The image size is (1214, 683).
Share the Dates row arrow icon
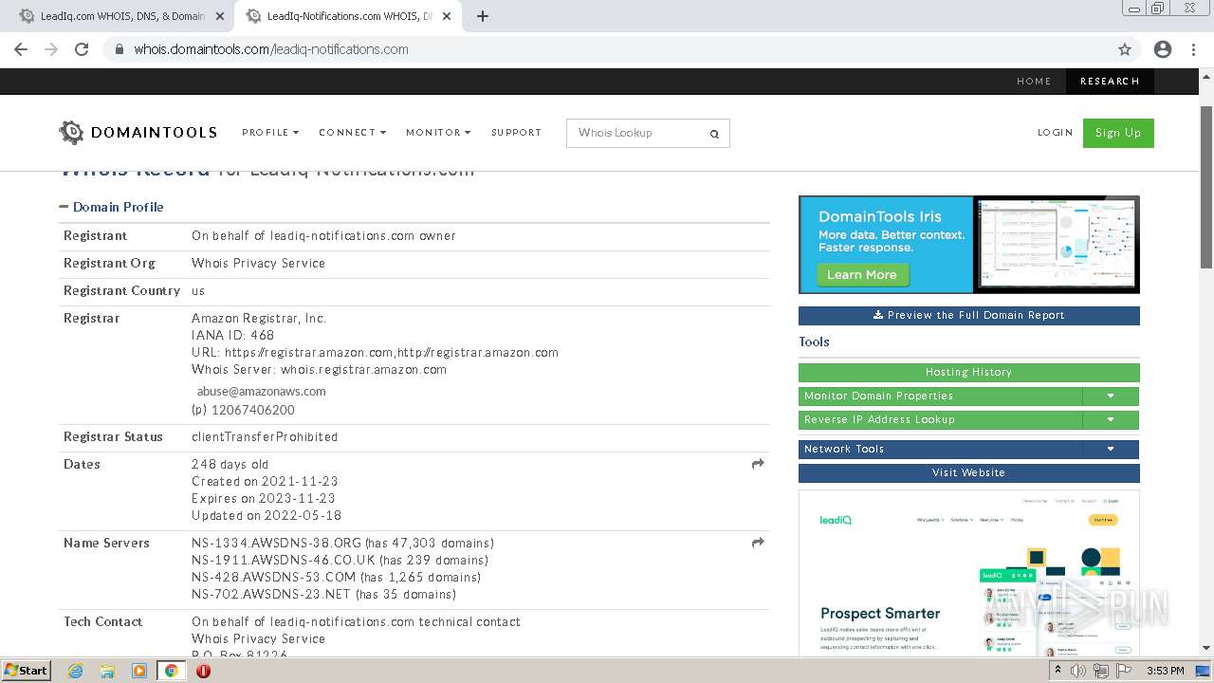click(758, 464)
